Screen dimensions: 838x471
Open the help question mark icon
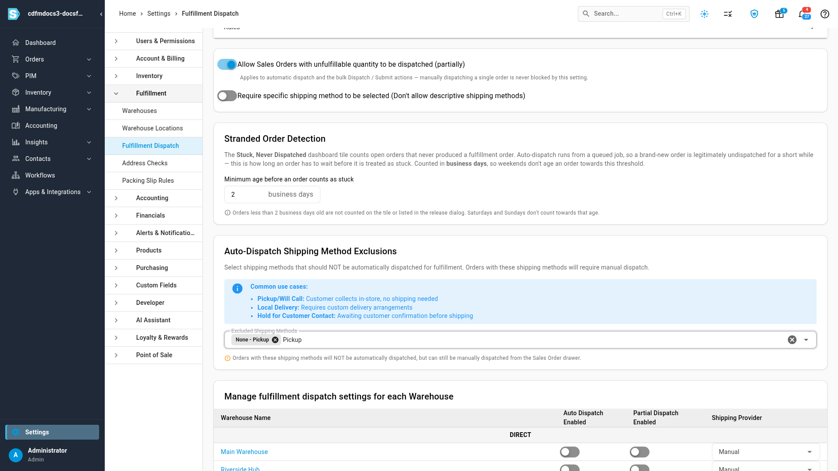[x=825, y=14]
